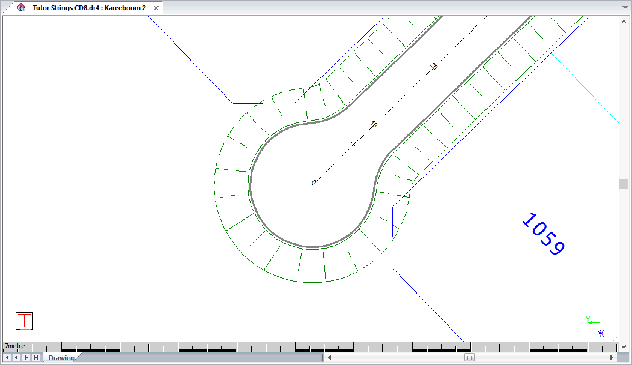
Task: Click the vertical scrollbar down arrow
Action: [624, 346]
